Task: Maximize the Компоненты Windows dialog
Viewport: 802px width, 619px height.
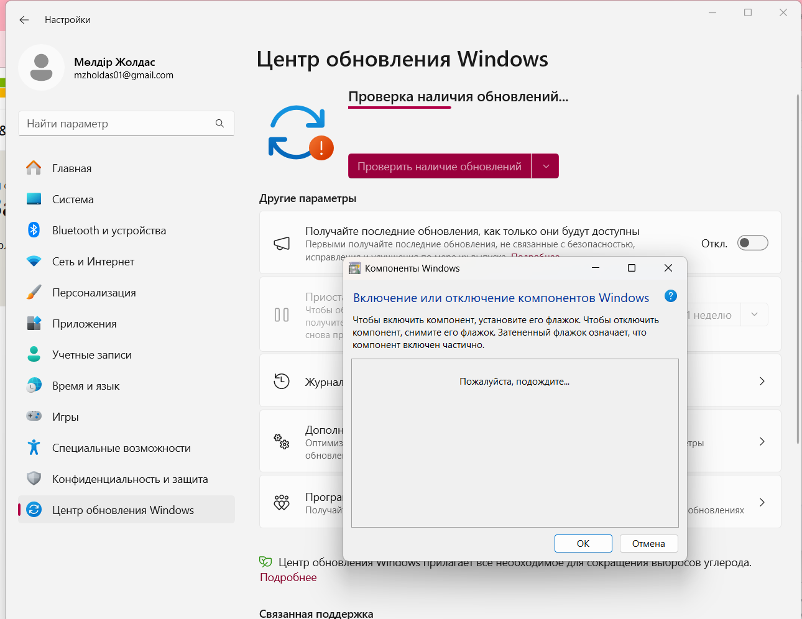Action: tap(632, 268)
